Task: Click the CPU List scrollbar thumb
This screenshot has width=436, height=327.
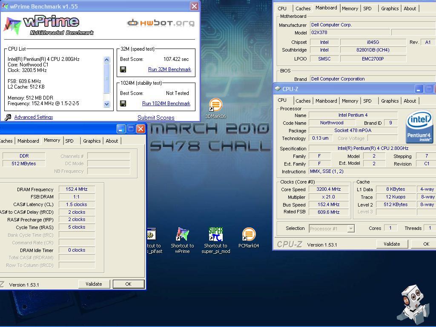Action: coord(106,79)
